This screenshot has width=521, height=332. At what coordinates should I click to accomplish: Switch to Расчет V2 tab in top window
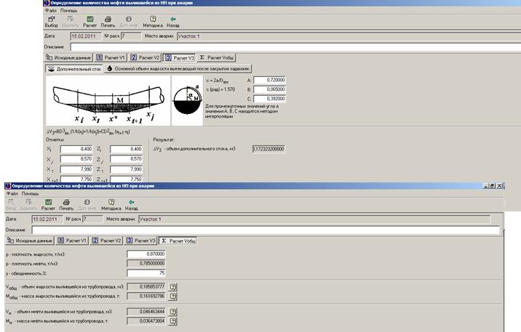pos(145,57)
